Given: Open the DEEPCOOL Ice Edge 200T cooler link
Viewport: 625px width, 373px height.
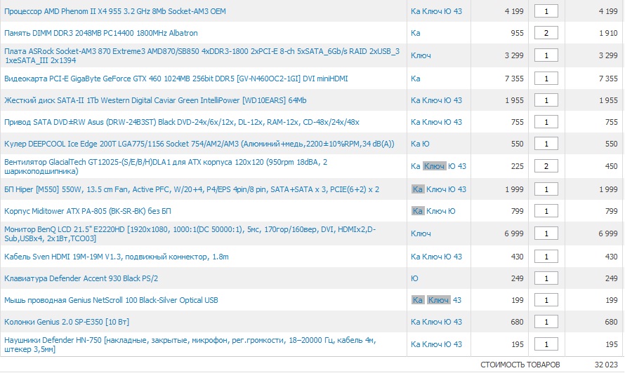Looking at the screenshot, I should 199,144.
